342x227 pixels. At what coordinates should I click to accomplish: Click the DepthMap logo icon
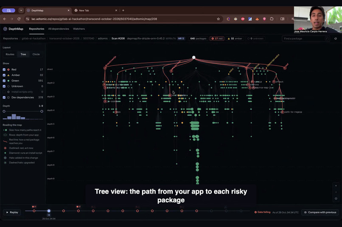coord(5,29)
